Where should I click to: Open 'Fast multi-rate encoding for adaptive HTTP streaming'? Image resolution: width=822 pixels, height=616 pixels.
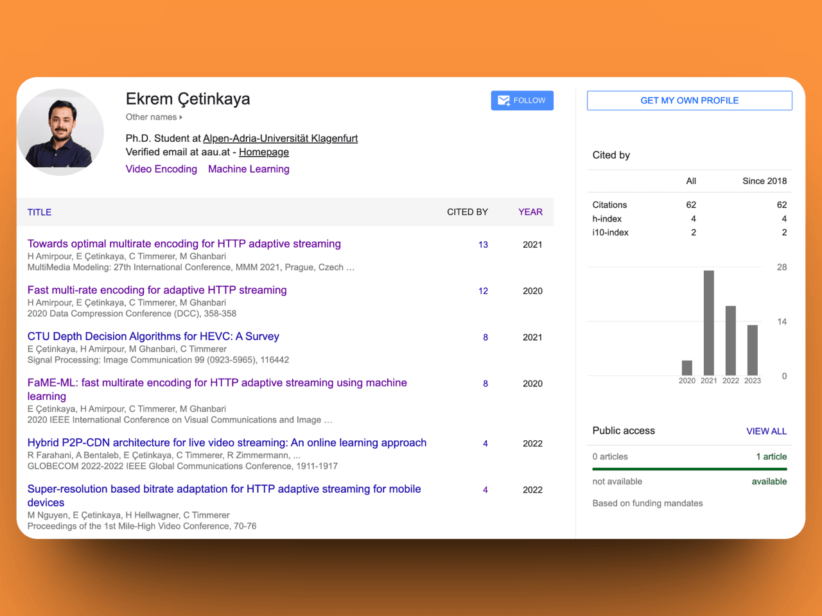157,290
